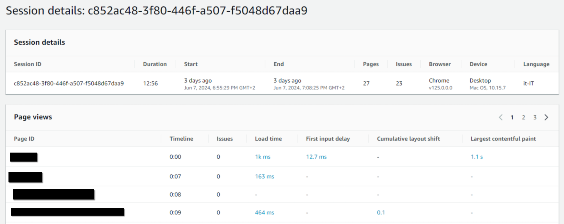Jump to page 3 of page views
The width and height of the screenshot is (564, 224).
pyautogui.click(x=535, y=118)
